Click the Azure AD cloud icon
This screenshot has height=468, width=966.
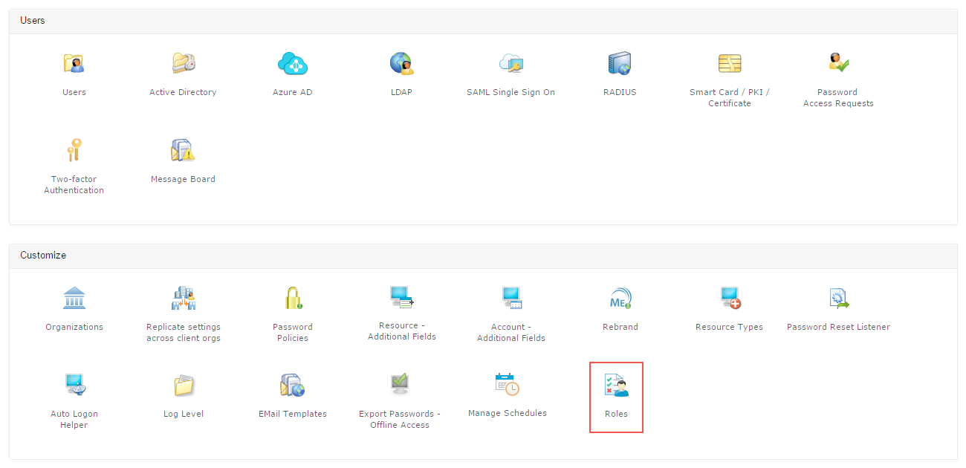point(292,63)
